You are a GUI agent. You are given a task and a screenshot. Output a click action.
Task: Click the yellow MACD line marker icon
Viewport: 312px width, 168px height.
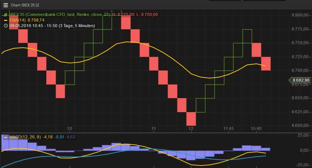(x=6, y=137)
